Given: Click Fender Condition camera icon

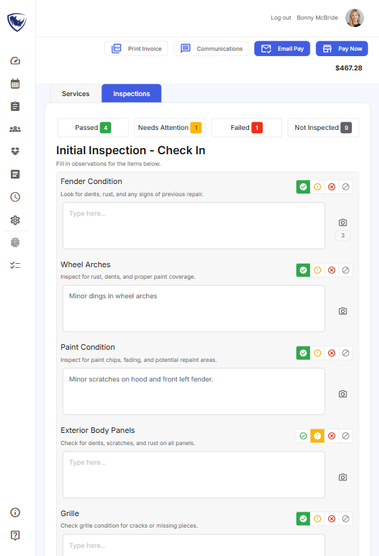Looking at the screenshot, I should (x=342, y=223).
